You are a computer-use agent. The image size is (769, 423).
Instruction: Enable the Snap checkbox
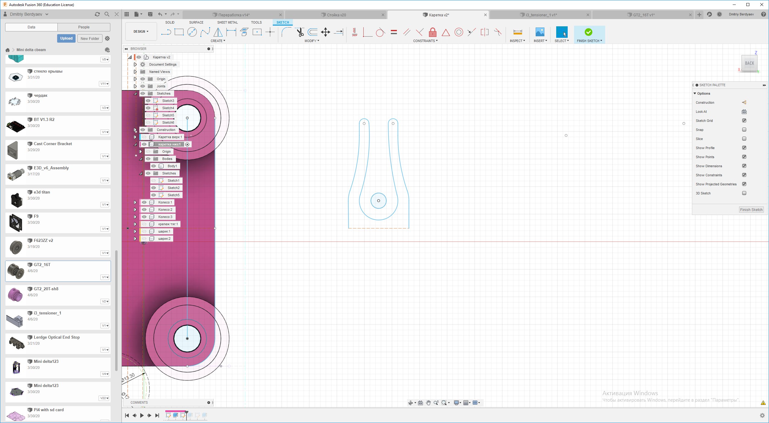(x=744, y=130)
